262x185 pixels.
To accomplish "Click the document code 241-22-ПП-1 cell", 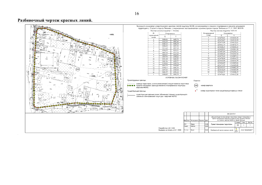I will [x=231, y=114].
